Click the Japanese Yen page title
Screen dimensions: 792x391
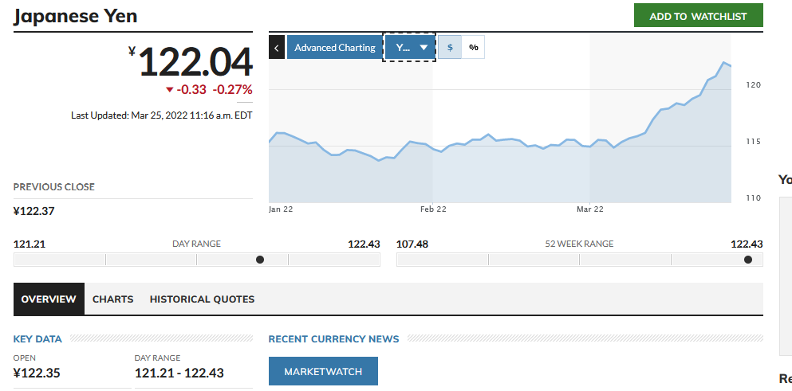(x=75, y=16)
